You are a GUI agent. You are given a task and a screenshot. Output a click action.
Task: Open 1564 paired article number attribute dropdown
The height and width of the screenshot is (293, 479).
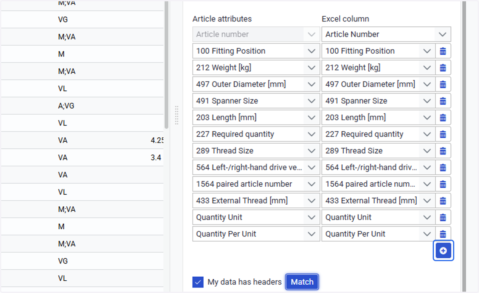coord(312,184)
